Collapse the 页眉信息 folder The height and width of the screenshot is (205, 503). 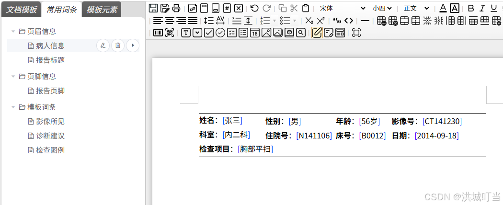(x=13, y=32)
